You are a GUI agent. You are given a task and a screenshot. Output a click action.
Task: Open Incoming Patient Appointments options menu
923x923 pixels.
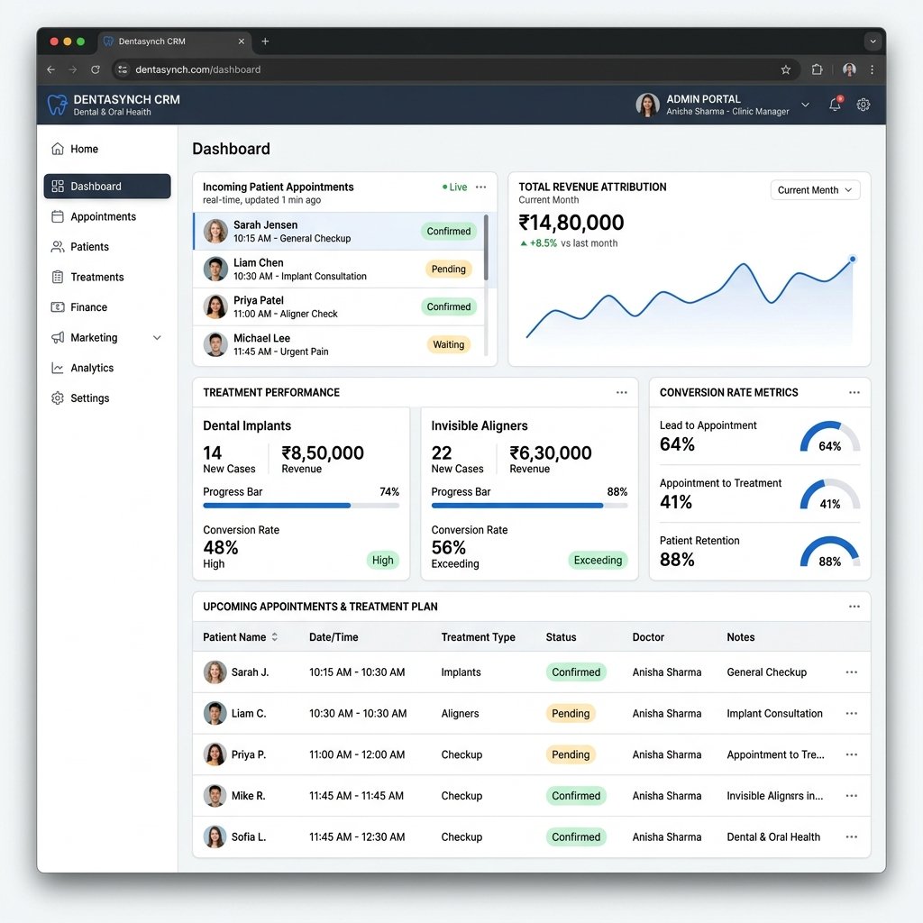481,187
